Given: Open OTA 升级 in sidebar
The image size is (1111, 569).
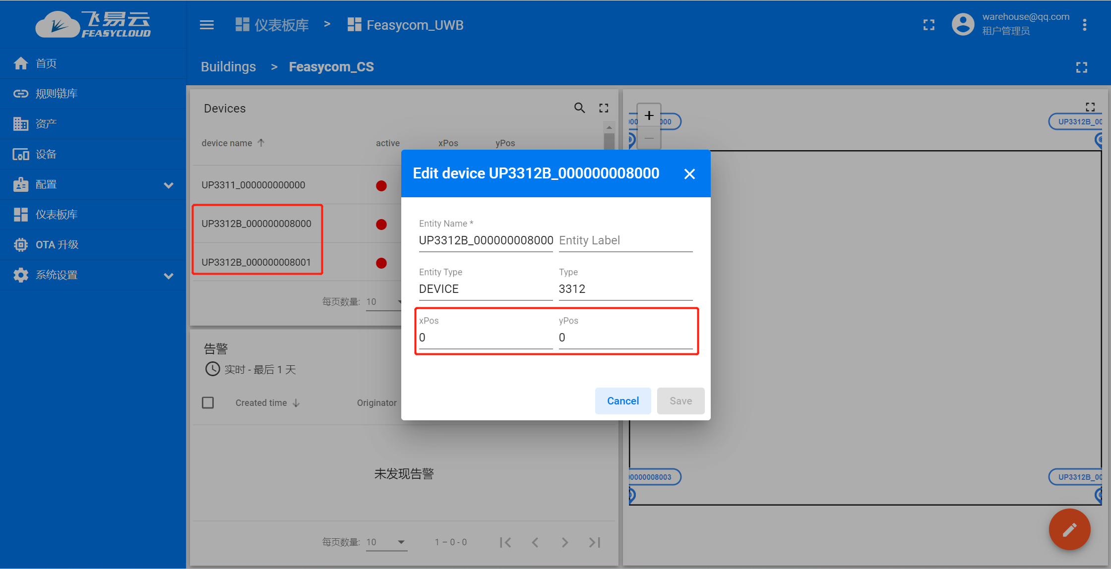Looking at the screenshot, I should (x=57, y=245).
